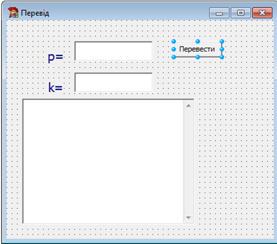Click inside the large memo text area
The height and width of the screenshot is (244, 277).
[103, 162]
